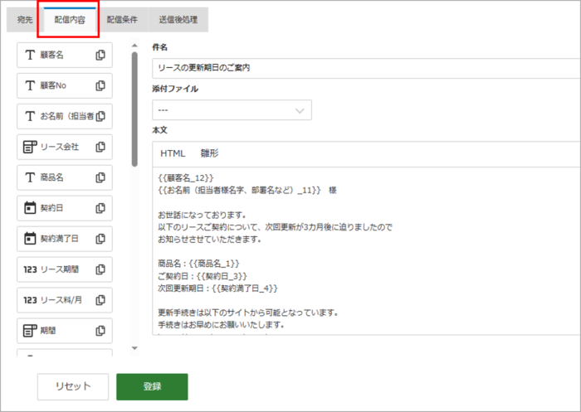Click the 手続きはお早めにお願いいたします。 line
The height and width of the screenshot is (412, 581).
click(x=222, y=325)
